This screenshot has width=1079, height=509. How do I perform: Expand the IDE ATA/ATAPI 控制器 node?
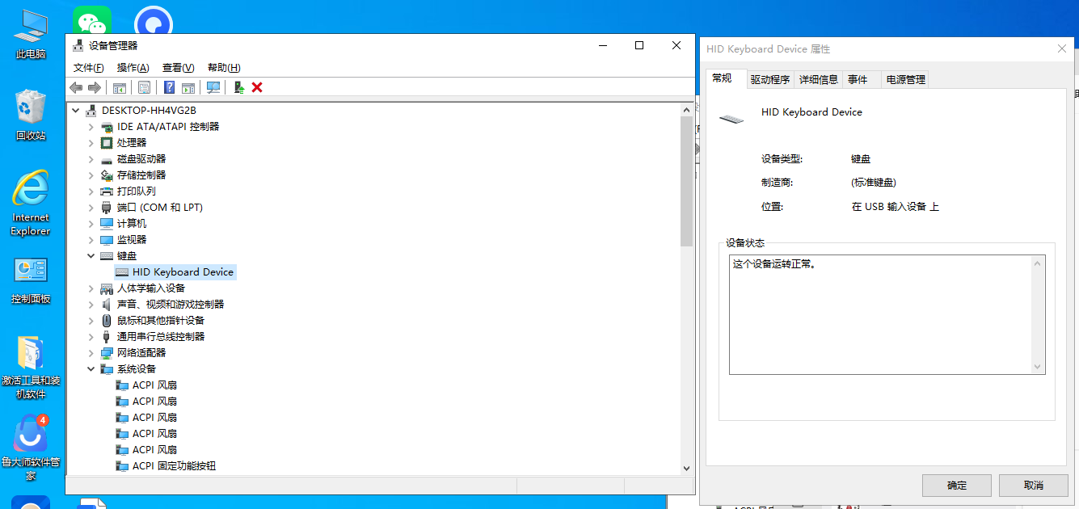pyautogui.click(x=91, y=126)
